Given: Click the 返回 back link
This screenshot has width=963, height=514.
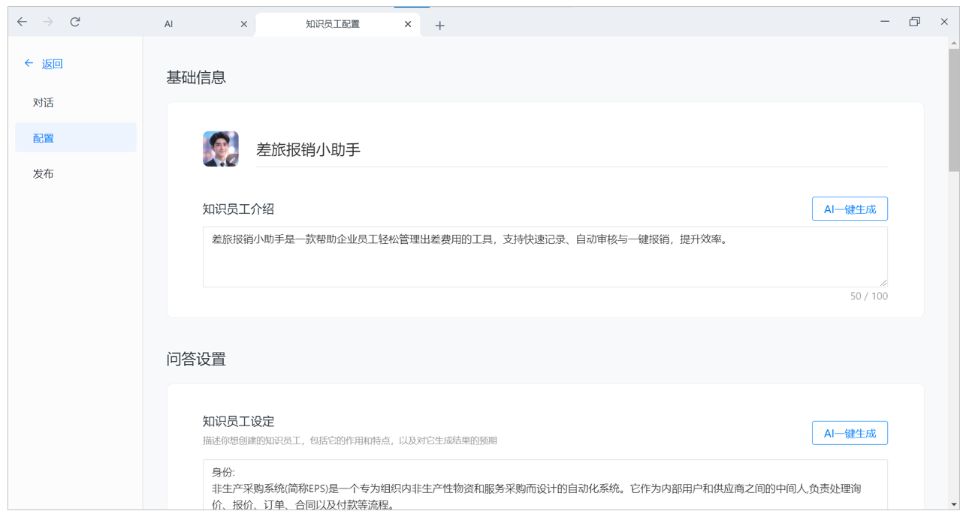Looking at the screenshot, I should click(44, 64).
